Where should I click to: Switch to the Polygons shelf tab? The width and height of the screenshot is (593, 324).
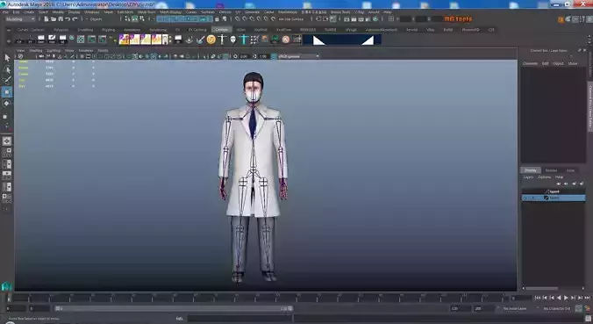(x=61, y=30)
